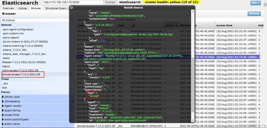Select the .tasks index
267x128 pixels.
click(6, 58)
